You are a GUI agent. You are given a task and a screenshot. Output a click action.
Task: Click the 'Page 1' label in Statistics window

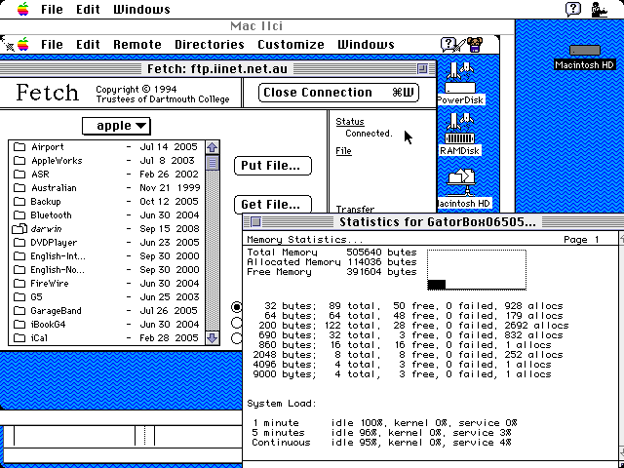tap(581, 240)
